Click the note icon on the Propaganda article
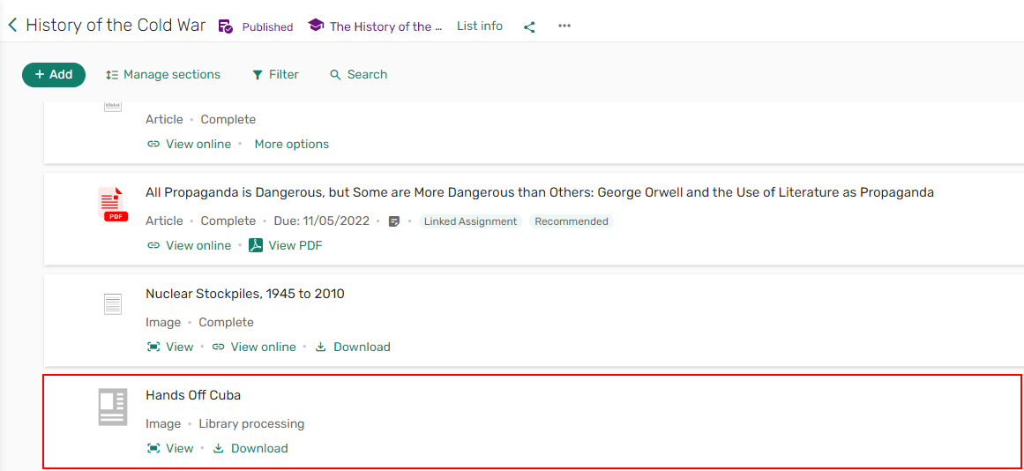Screen dimensions: 1024x471 click(x=393, y=221)
